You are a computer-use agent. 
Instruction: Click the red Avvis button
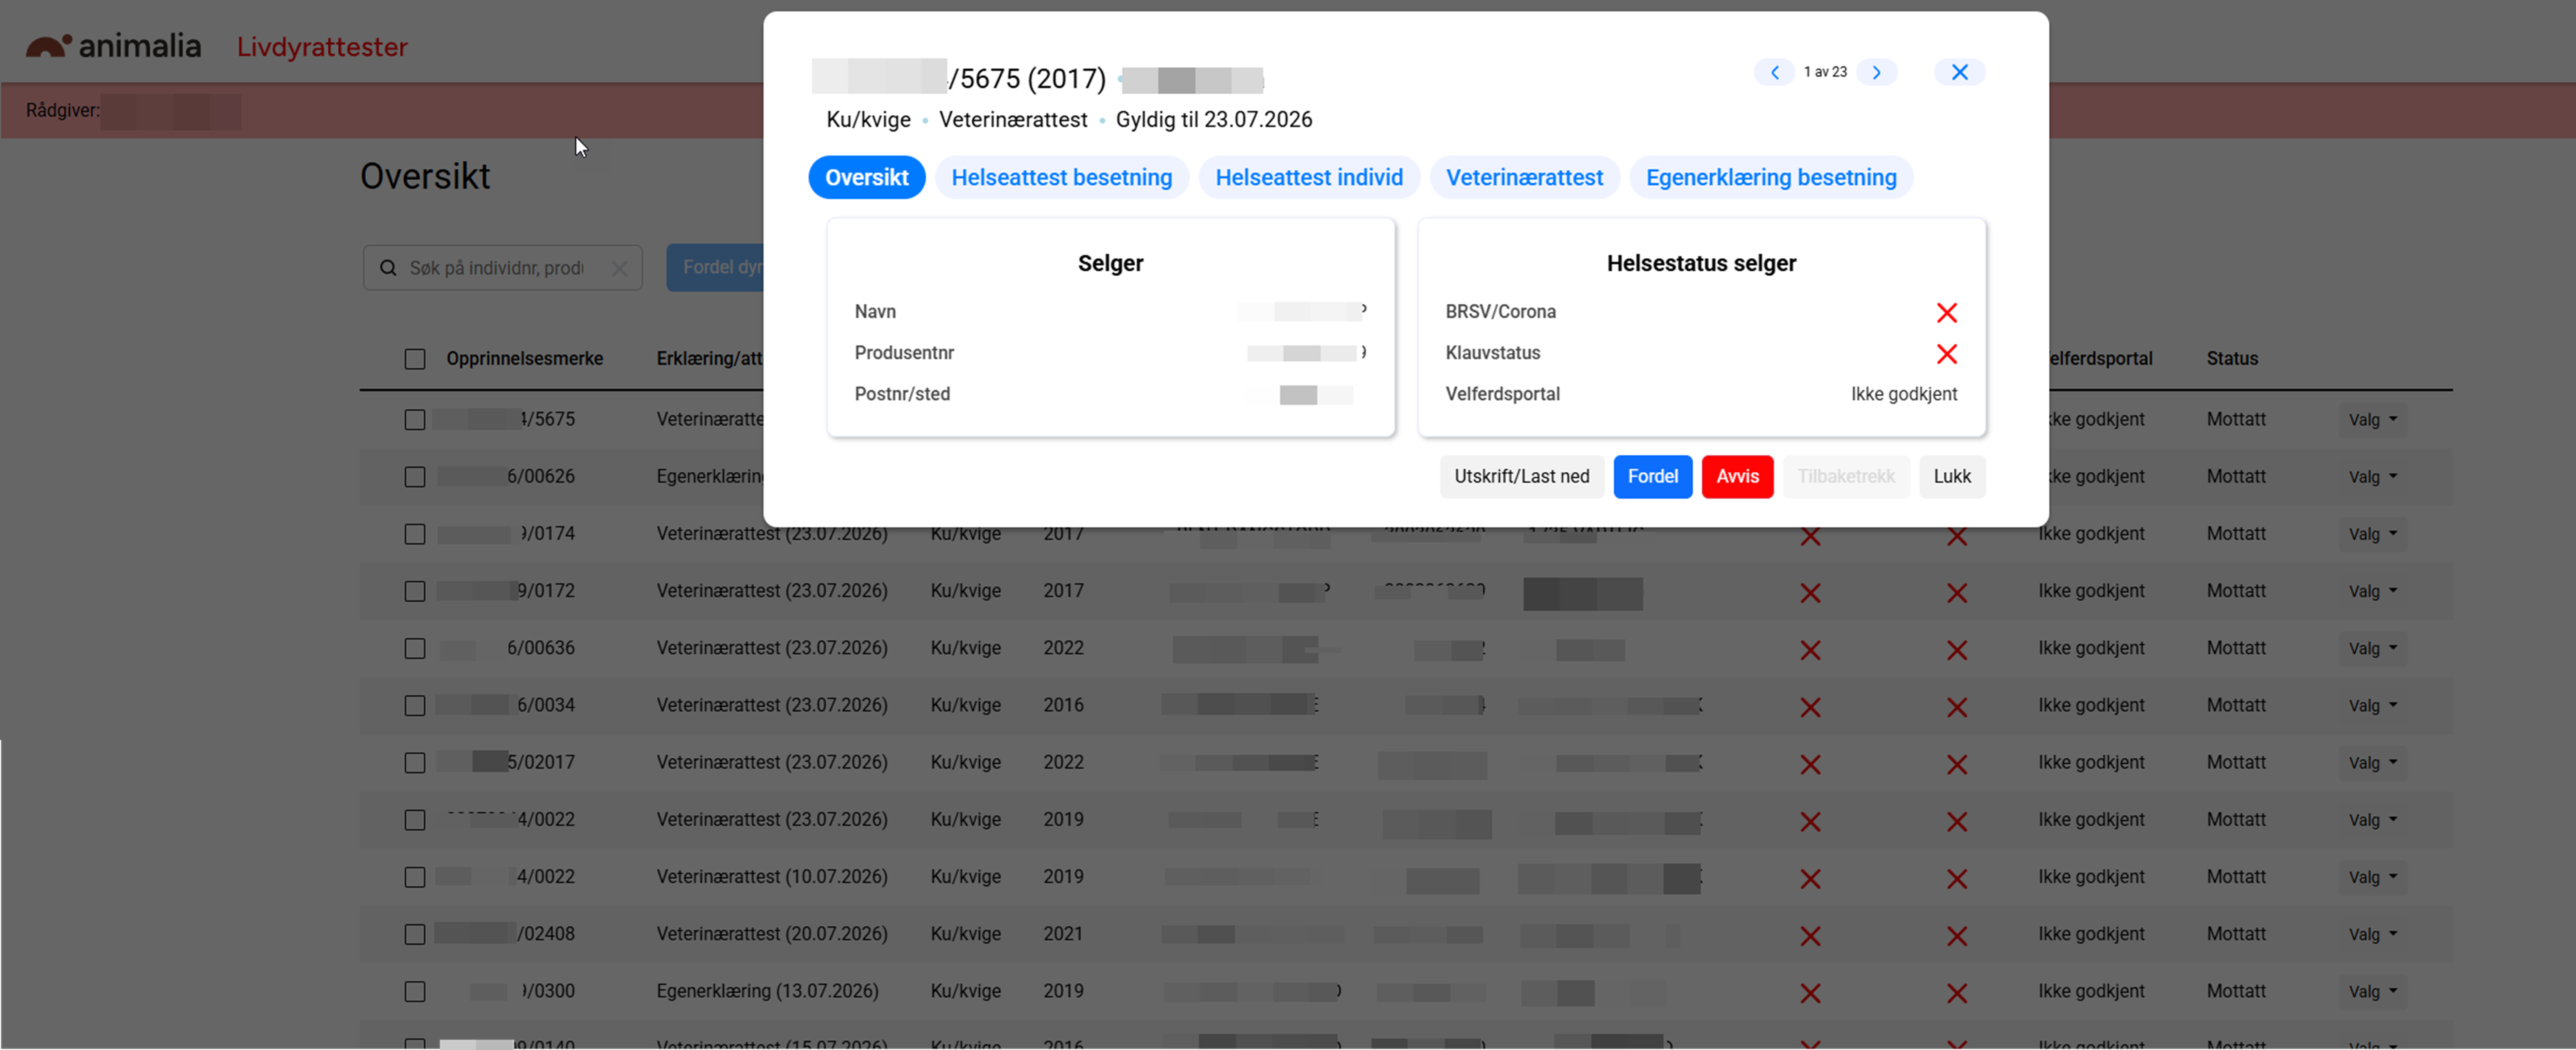pyautogui.click(x=1737, y=477)
